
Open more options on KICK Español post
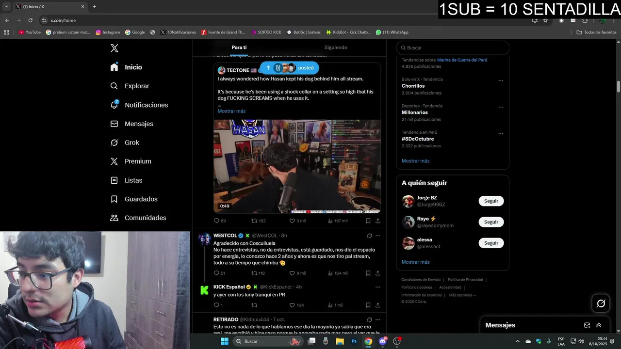point(378,287)
